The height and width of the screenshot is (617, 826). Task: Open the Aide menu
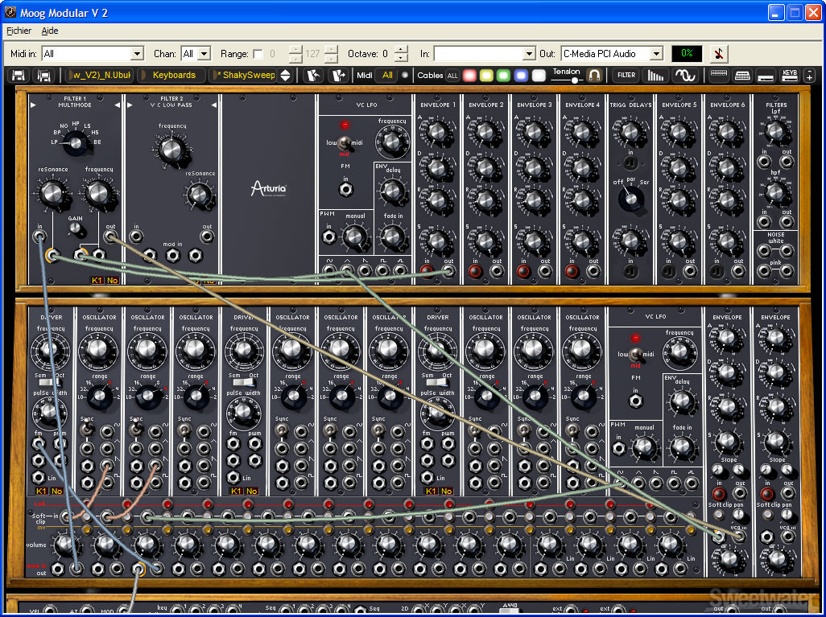click(x=50, y=31)
